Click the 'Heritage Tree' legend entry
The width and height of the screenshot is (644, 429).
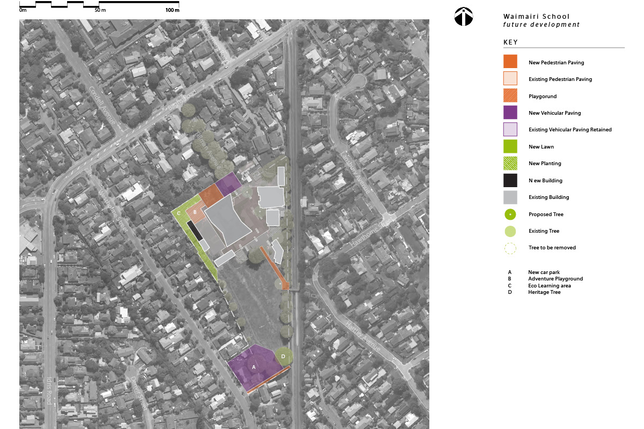pyautogui.click(x=544, y=292)
